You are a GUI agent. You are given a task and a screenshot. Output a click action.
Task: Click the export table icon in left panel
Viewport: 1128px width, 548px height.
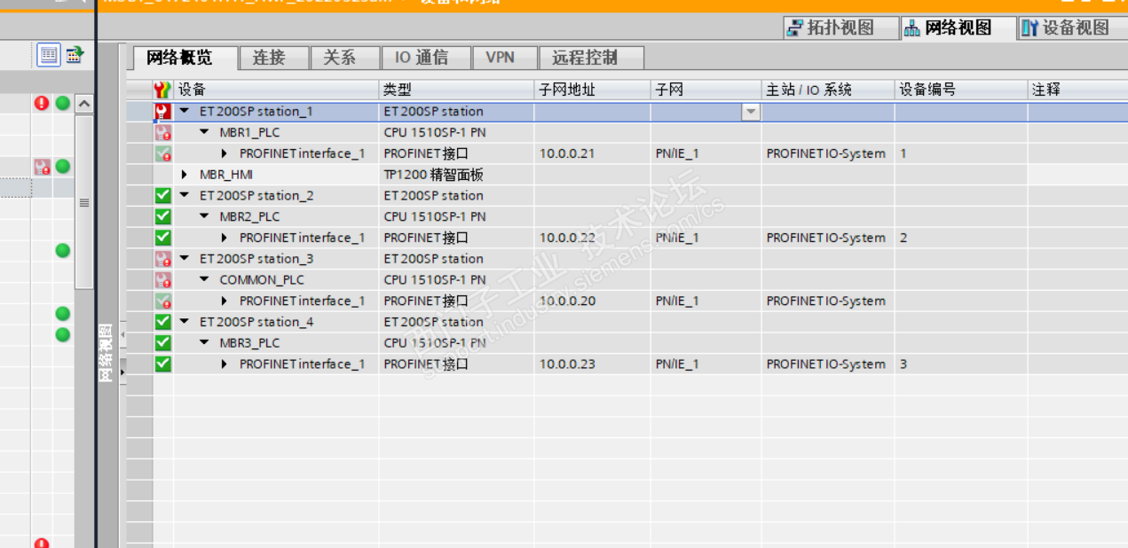click(74, 56)
